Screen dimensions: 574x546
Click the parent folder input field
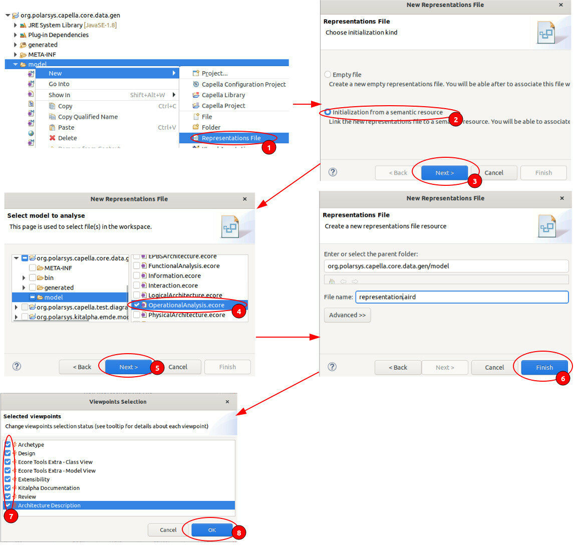[x=446, y=266]
